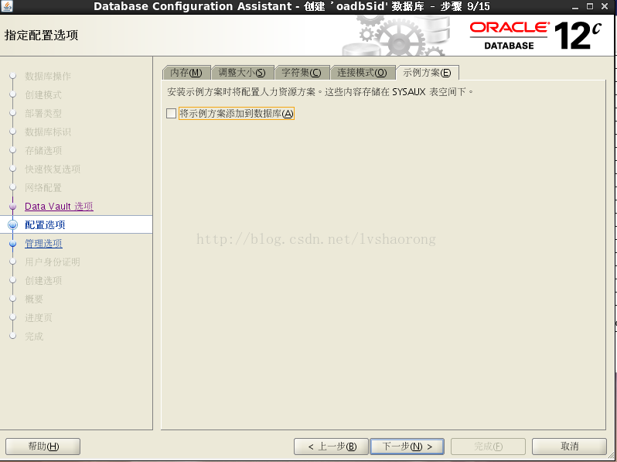This screenshot has width=617, height=462.
Task: Click the 帮助(H) button
Action: coord(43,447)
